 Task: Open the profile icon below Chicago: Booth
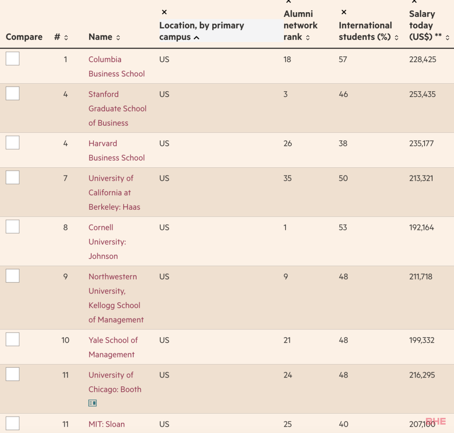point(92,403)
